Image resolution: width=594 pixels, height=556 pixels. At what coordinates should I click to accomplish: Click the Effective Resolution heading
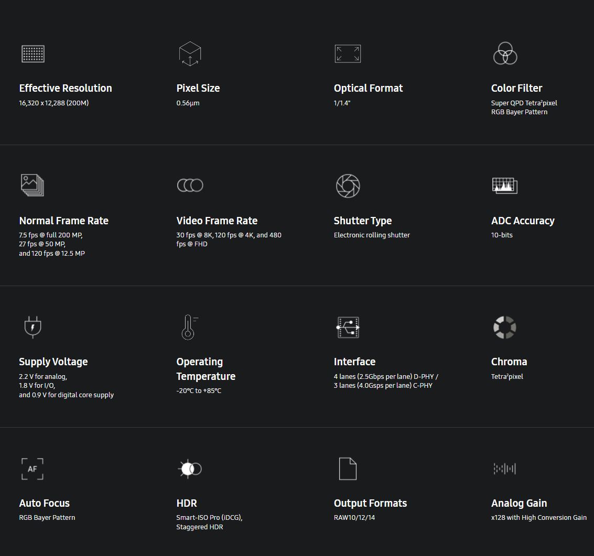click(66, 88)
